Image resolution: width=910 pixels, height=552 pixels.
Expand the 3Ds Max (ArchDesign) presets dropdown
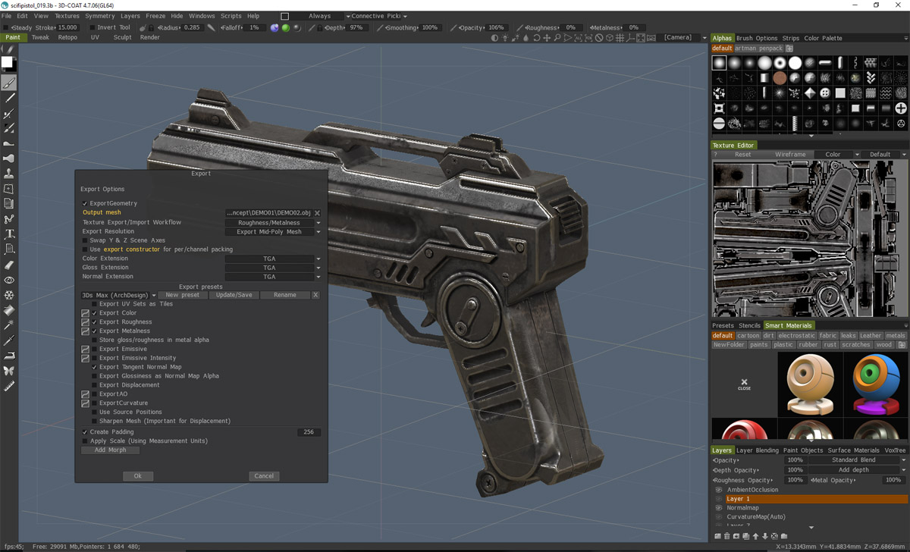(119, 295)
